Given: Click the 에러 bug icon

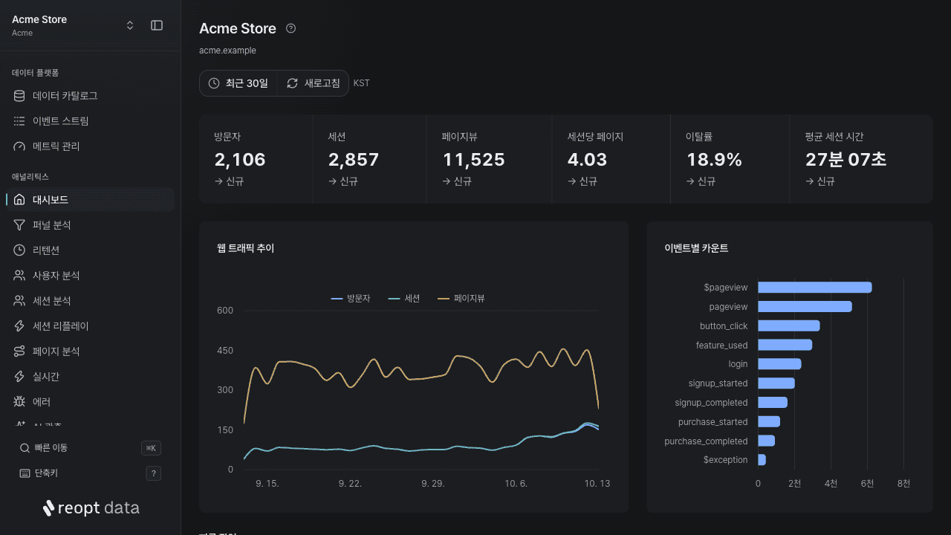Looking at the screenshot, I should (x=19, y=402).
